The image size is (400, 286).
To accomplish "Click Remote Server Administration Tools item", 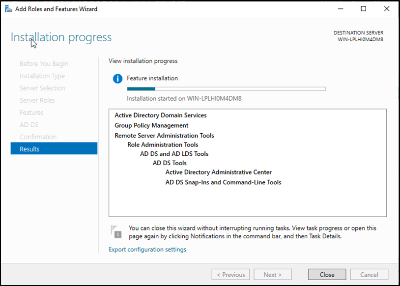I will [164, 136].
